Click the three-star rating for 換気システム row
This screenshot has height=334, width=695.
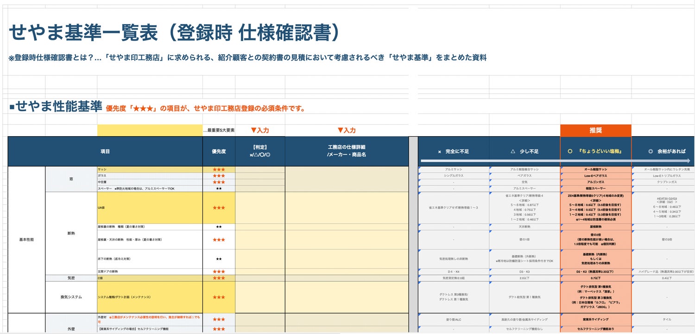coord(219,297)
